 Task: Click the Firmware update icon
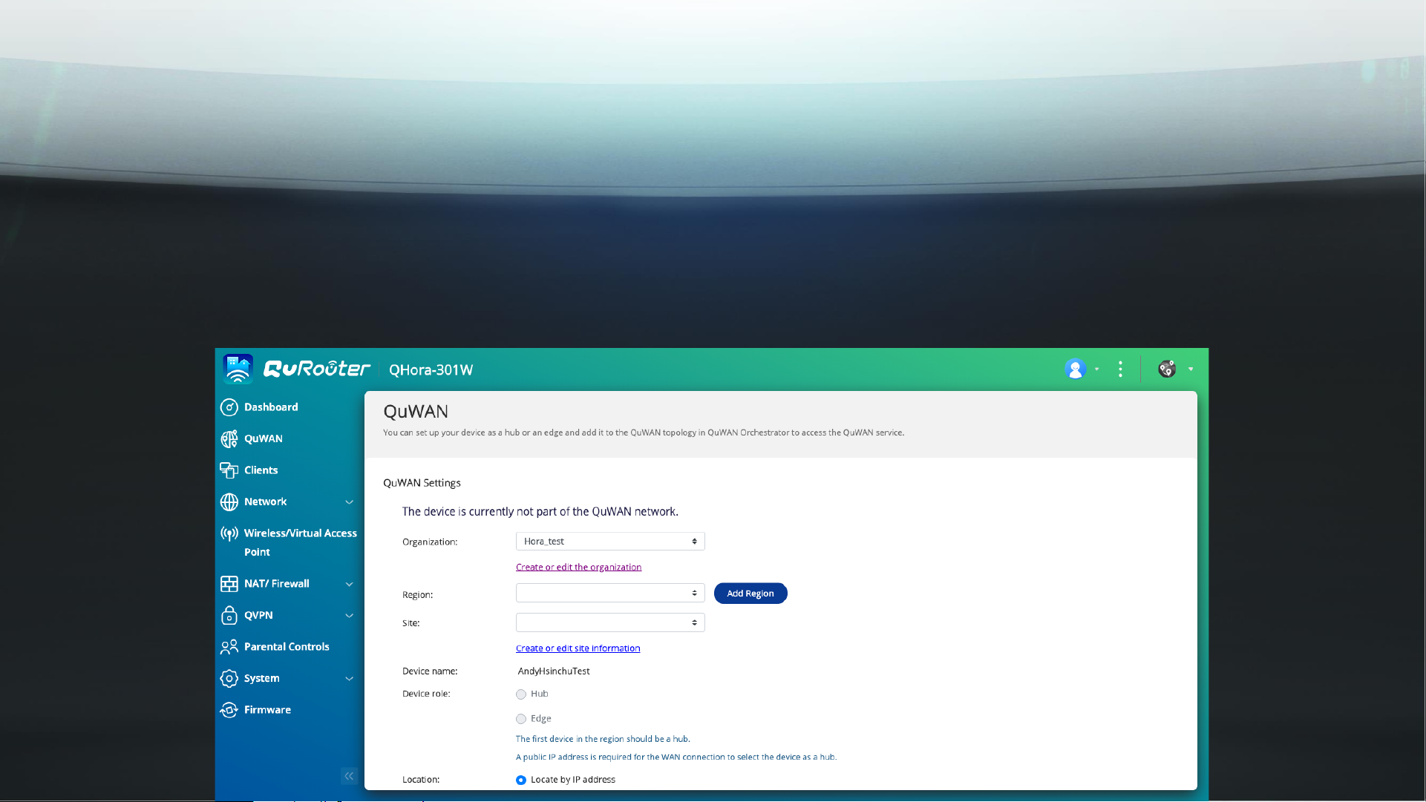229,710
